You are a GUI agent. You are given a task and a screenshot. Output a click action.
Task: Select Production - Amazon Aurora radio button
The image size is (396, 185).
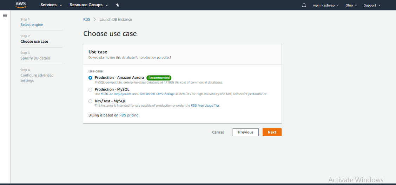(x=90, y=78)
